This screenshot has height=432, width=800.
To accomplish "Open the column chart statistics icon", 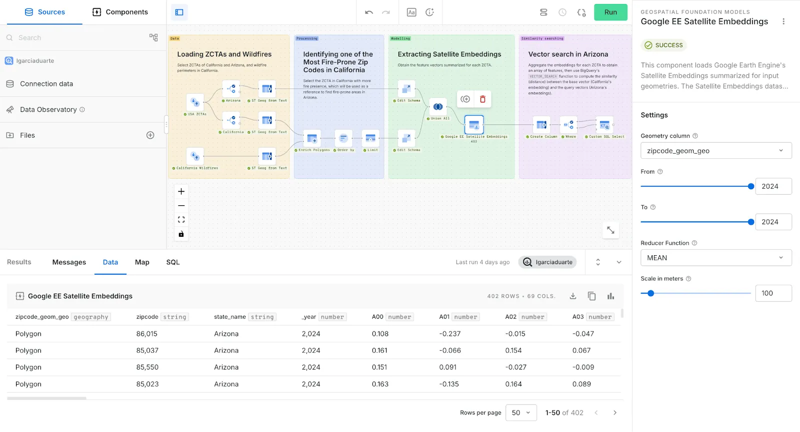I will (x=610, y=296).
